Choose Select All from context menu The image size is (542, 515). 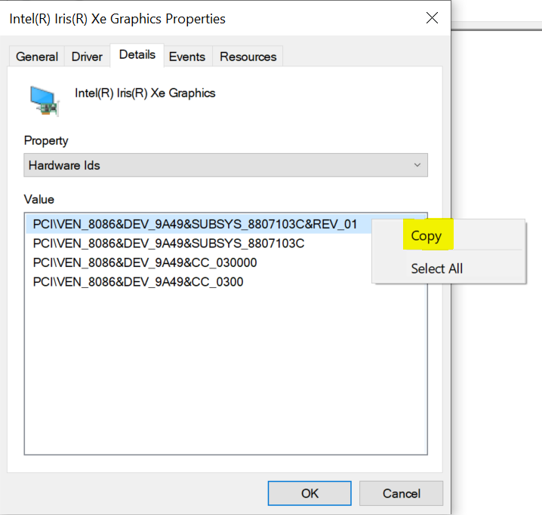tap(449, 268)
